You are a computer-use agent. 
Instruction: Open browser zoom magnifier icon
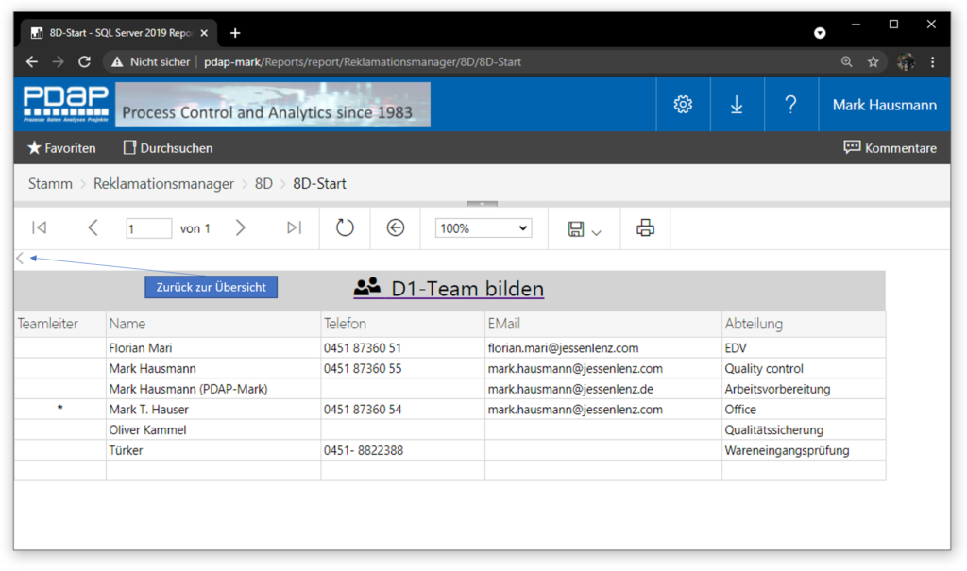click(847, 61)
